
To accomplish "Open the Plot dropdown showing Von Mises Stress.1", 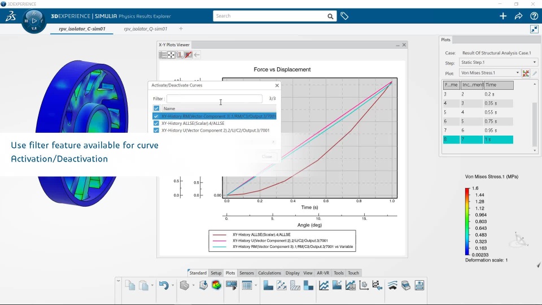I will coord(490,73).
